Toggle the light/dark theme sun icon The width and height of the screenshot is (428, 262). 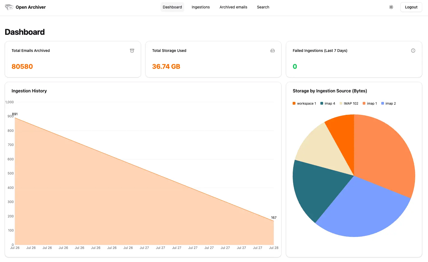pos(391,7)
